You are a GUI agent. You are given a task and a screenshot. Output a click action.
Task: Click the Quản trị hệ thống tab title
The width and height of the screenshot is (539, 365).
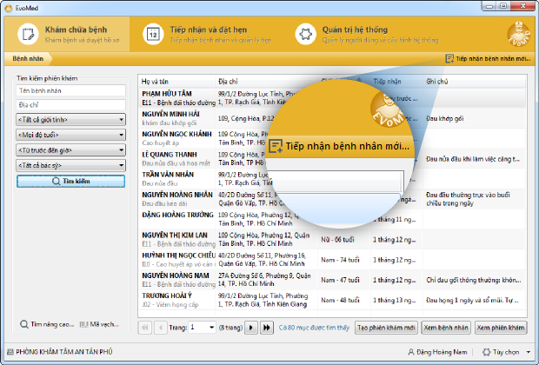click(355, 30)
